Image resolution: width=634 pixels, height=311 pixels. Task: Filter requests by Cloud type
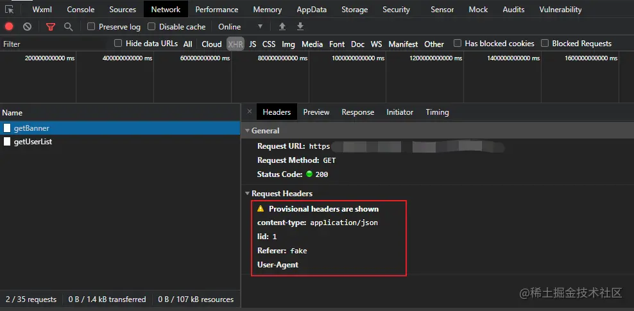point(212,44)
